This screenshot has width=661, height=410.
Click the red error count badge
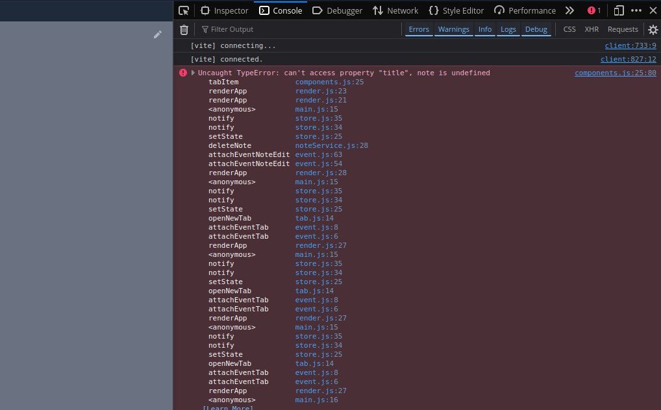pos(594,10)
